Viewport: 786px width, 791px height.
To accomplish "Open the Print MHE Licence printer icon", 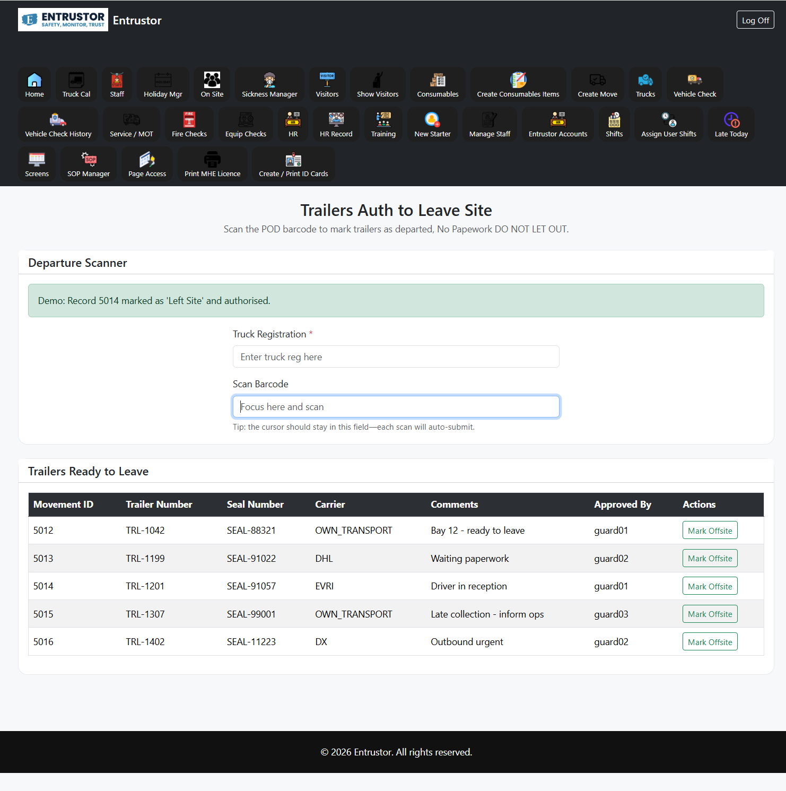I will pos(212,160).
